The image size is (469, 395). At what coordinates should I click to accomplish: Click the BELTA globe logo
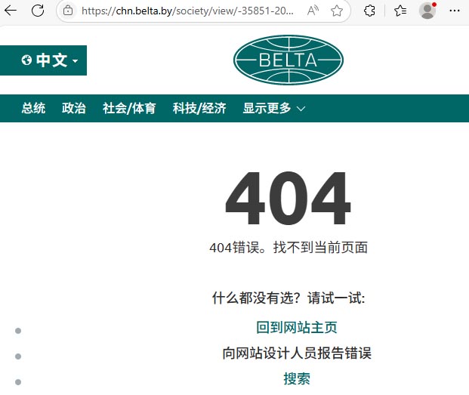click(288, 60)
